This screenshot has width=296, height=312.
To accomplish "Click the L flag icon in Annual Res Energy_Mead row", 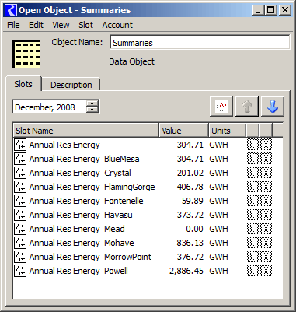I will pos(252,229).
